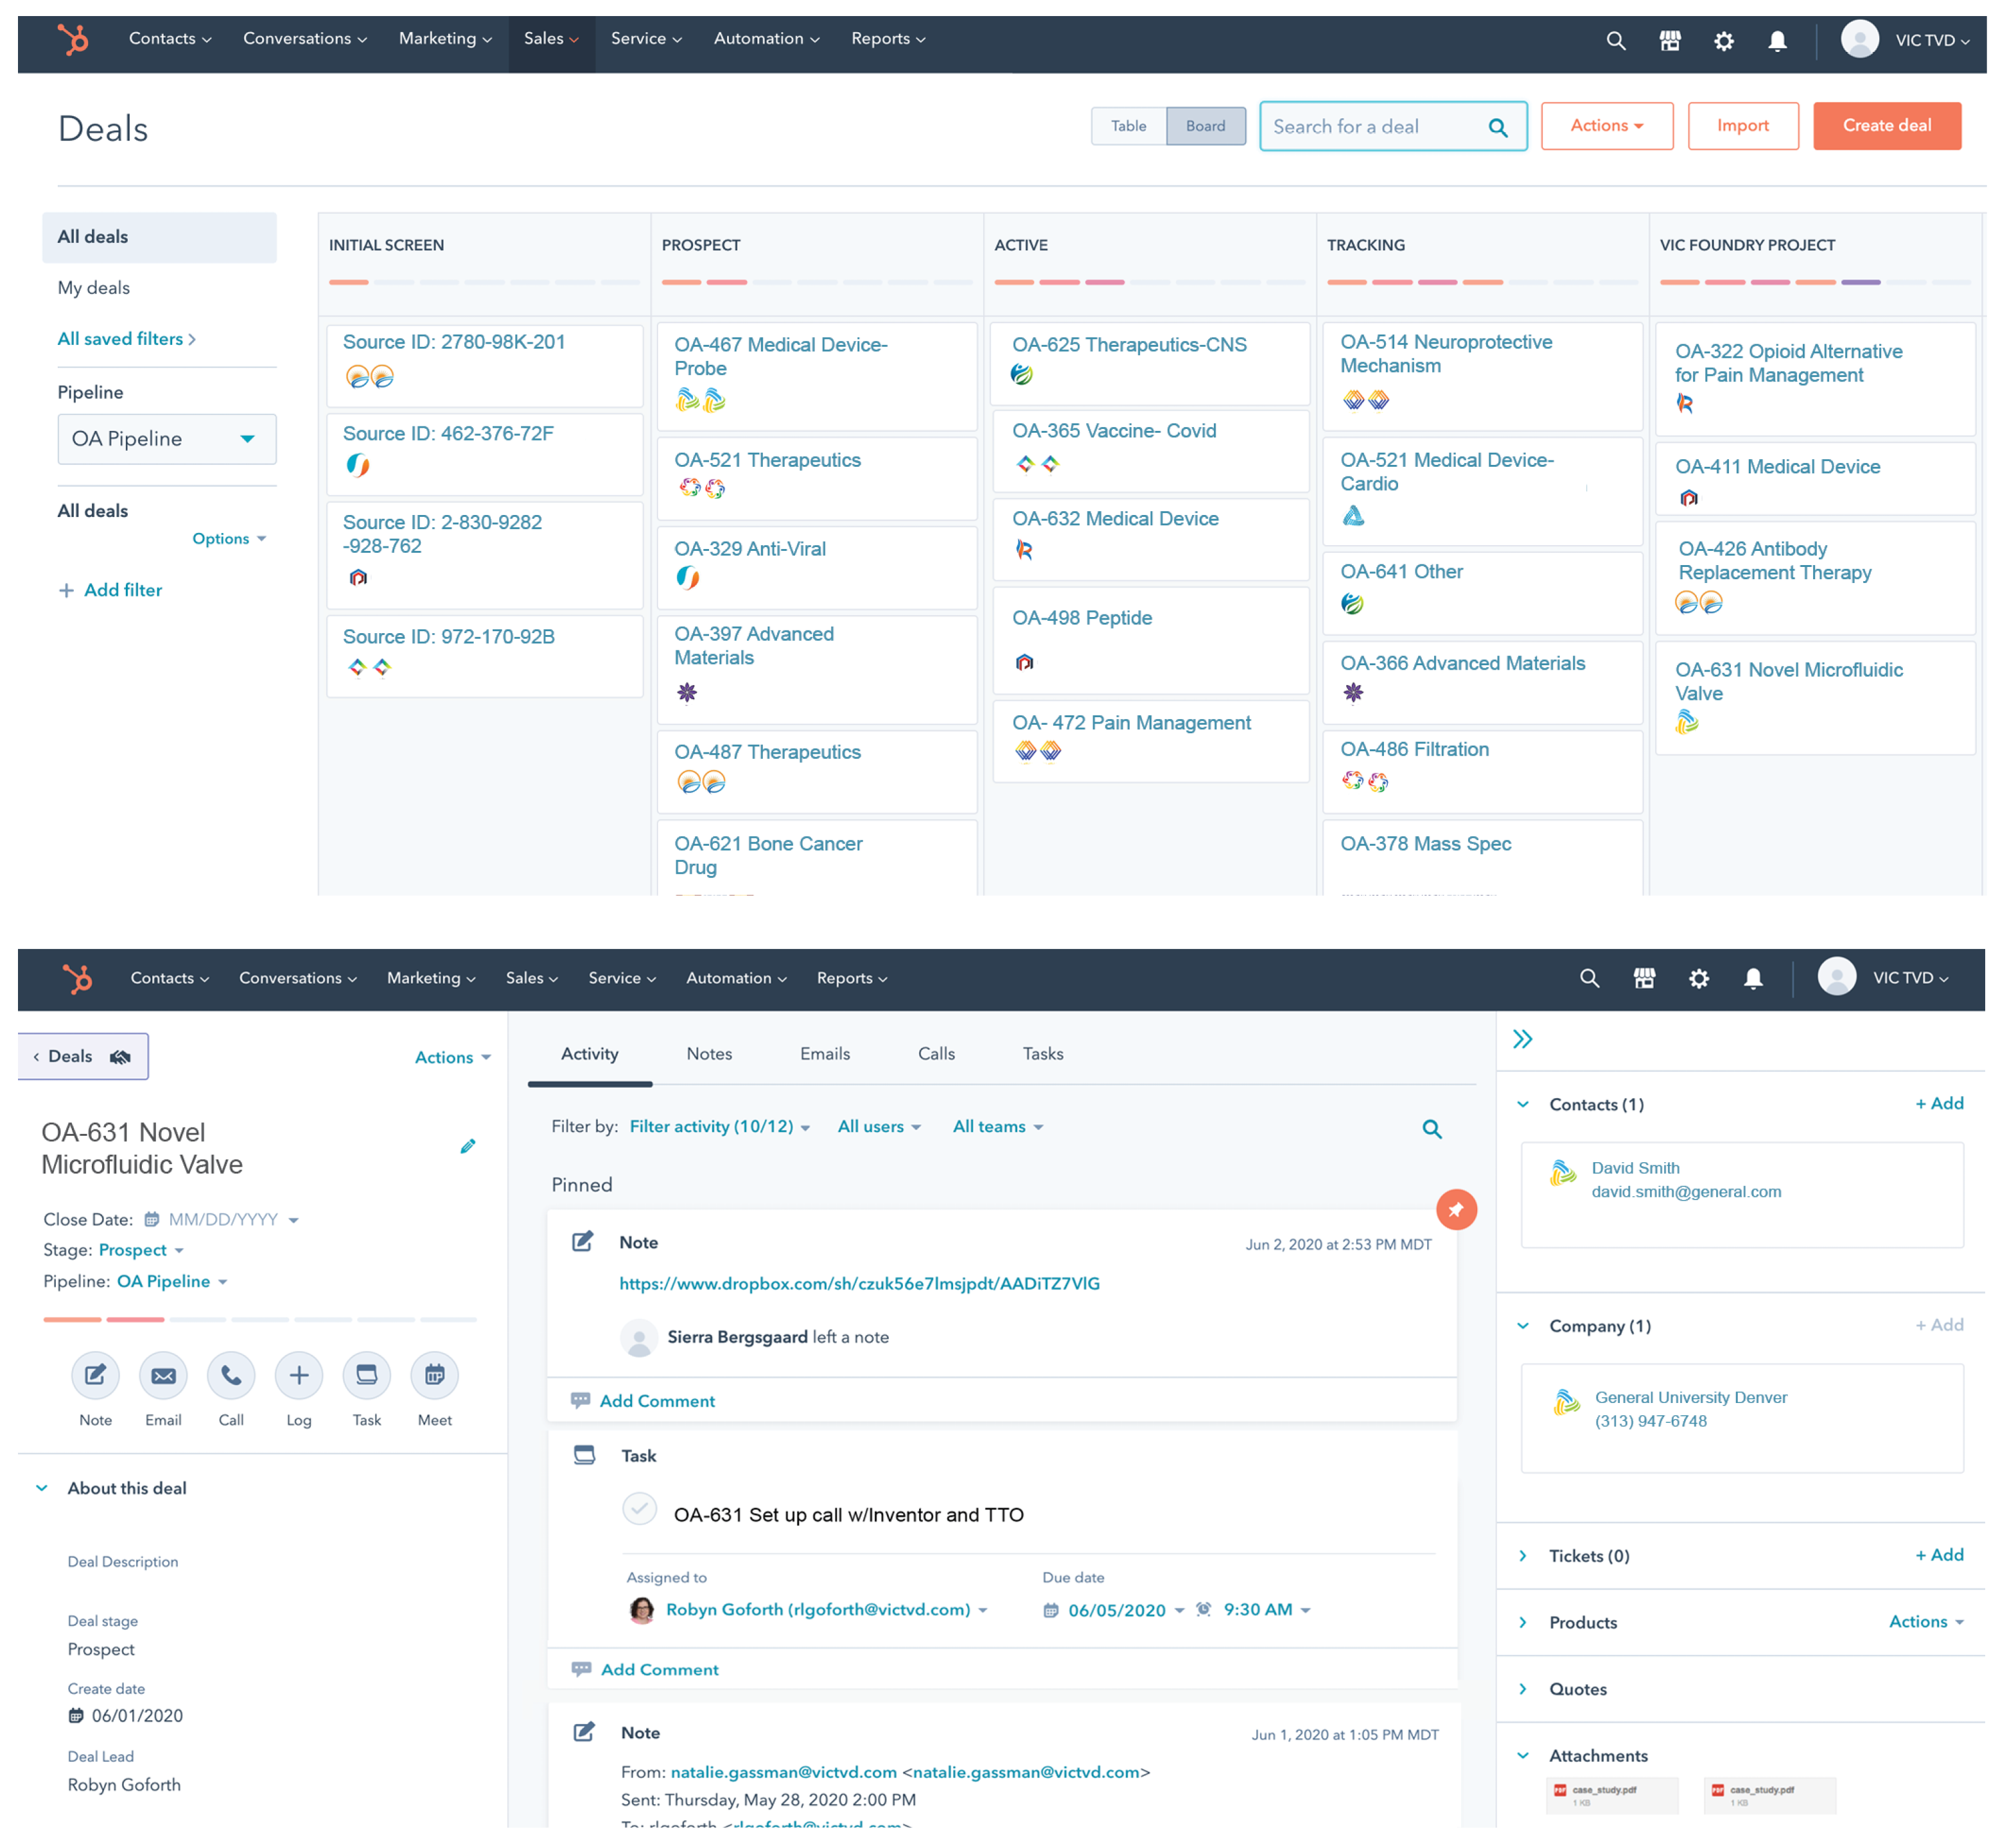Click the Log activity plus icon
2007x1848 pixels.
point(299,1375)
